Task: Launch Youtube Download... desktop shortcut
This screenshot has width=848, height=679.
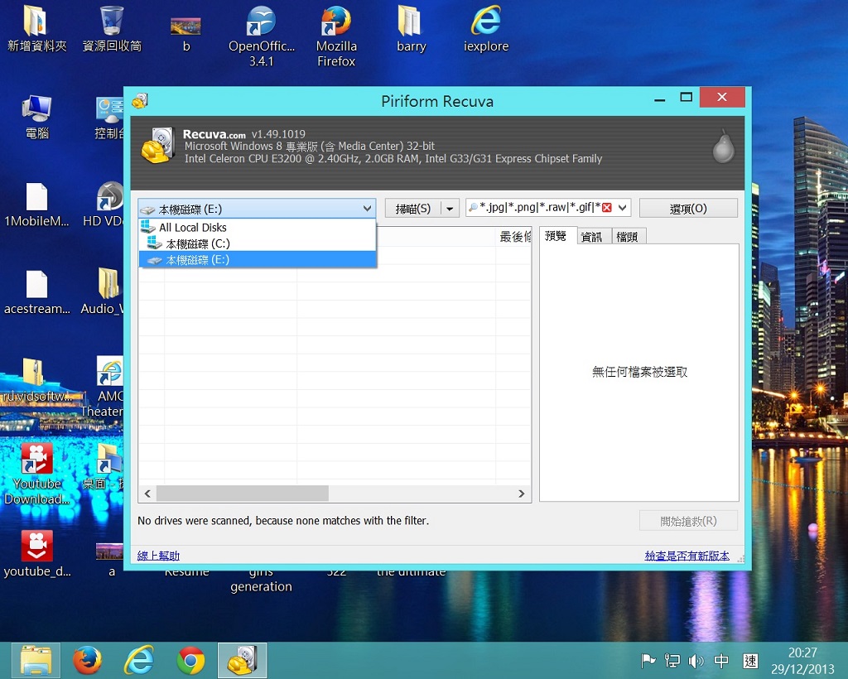Action: (36, 474)
